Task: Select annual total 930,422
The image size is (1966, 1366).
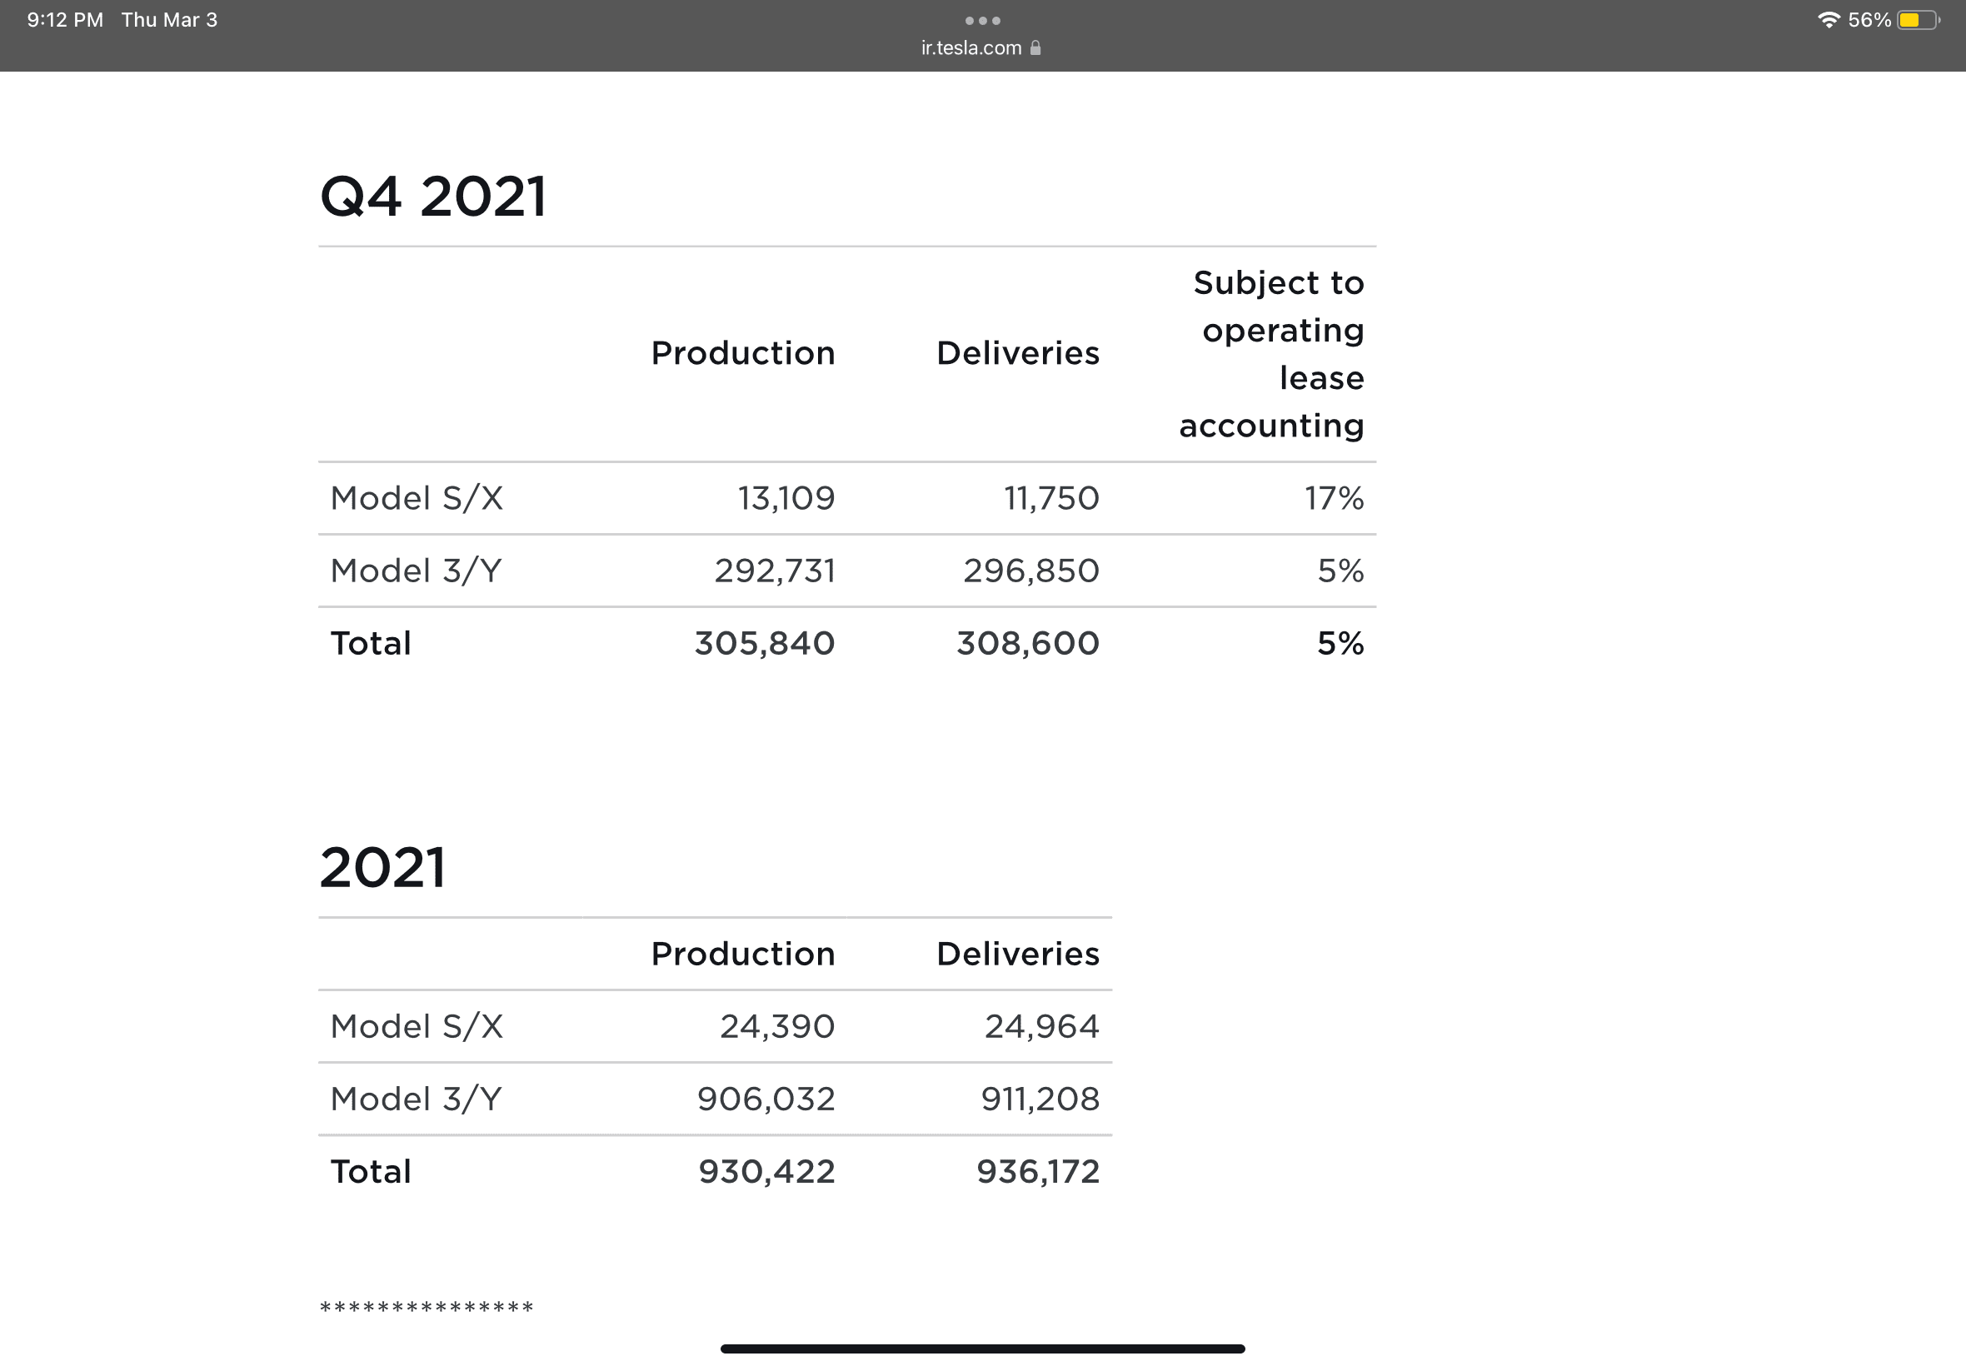Action: 767,1171
